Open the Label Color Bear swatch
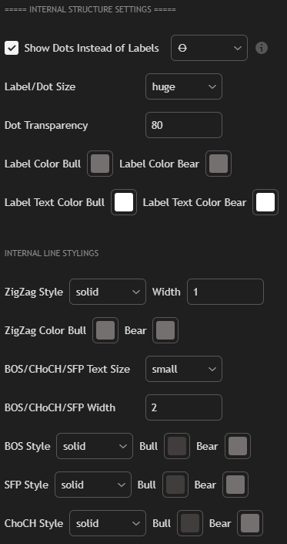 [x=219, y=164]
